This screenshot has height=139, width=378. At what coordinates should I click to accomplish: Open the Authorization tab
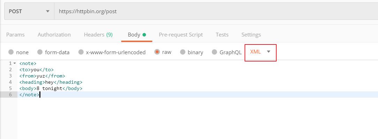tap(54, 35)
